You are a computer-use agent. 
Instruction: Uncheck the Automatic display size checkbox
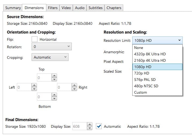99,126
